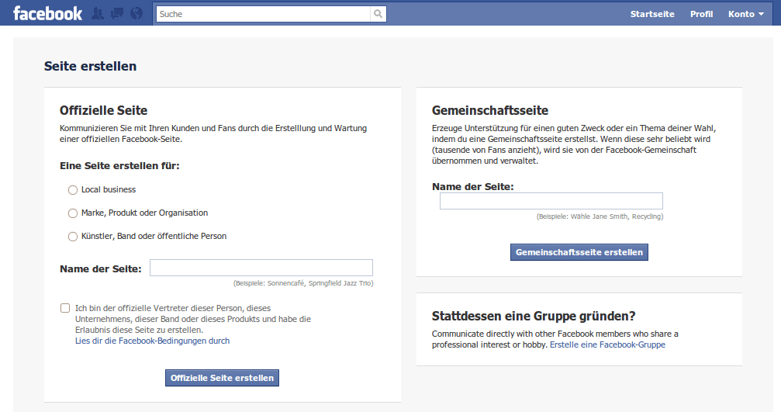The height and width of the screenshot is (412, 781).
Task: Click example text Wähle Jane Smith, Recycling
Action: 600,216
